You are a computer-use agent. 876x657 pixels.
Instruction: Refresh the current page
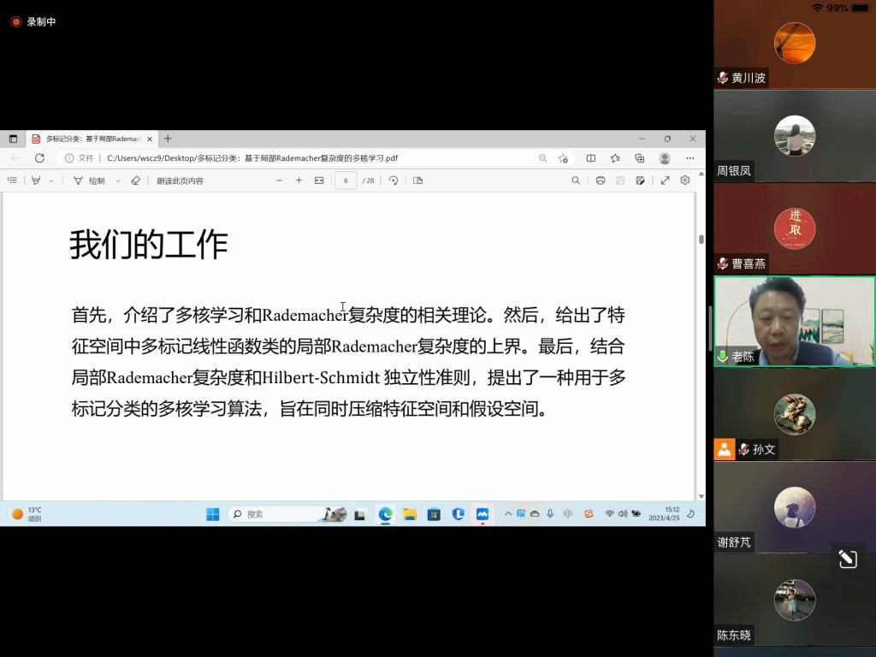pos(39,158)
